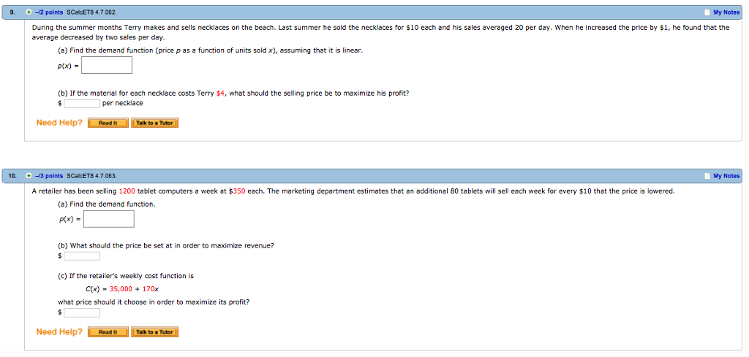Click the -/2 points label
Image resolution: width=749 pixels, height=357 pixels.
click(49, 12)
